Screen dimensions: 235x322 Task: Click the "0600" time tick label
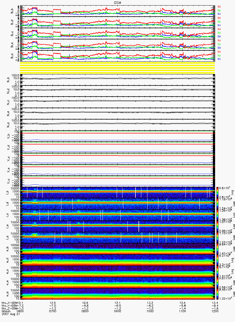pyautogui.click(x=20, y=311)
